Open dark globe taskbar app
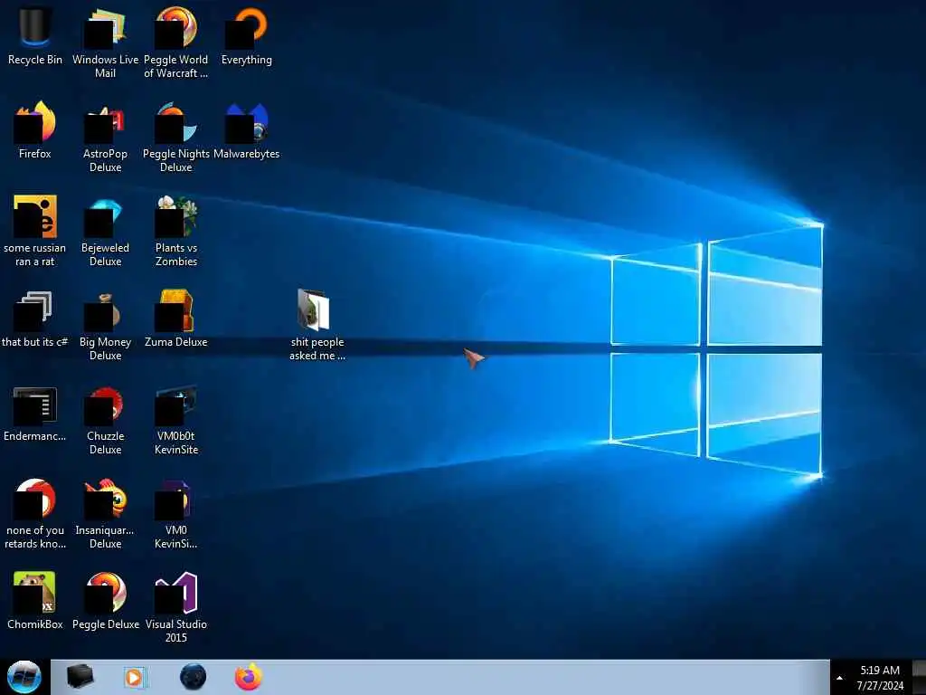Image resolution: width=926 pixels, height=695 pixels. (193, 677)
